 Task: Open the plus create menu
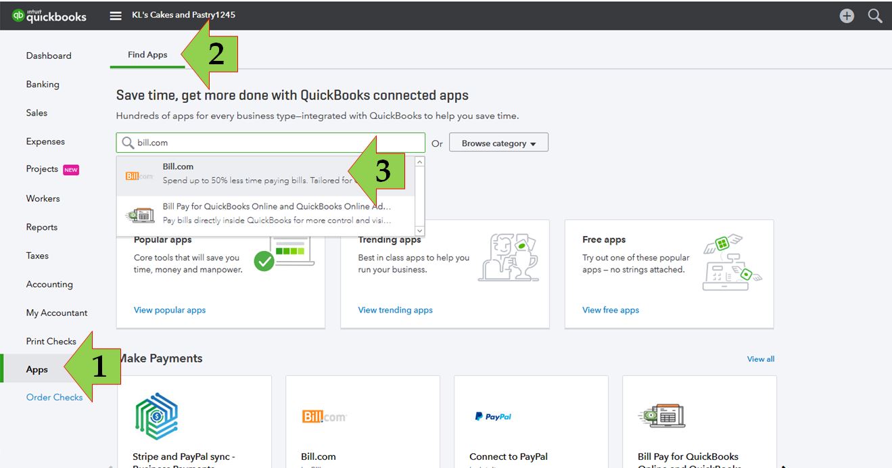point(847,16)
